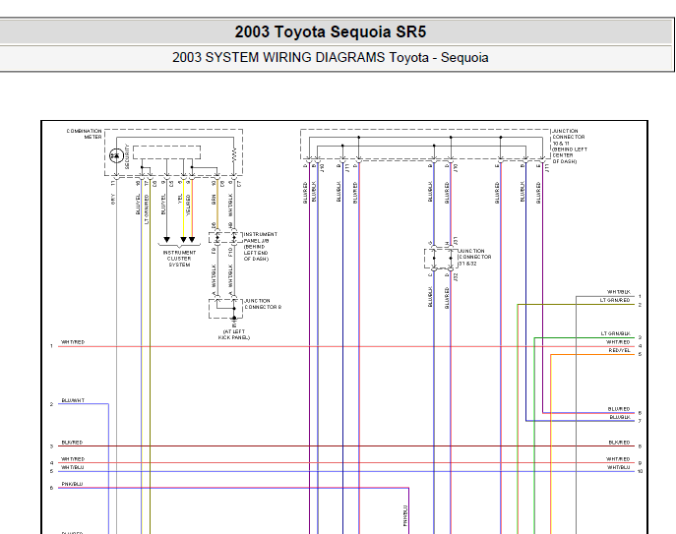
Task: Select the "JUNCTION CONNECTOR 8" label
Action: tap(263, 304)
